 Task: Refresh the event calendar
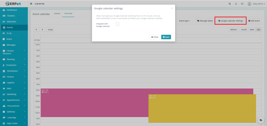click(x=233, y=30)
